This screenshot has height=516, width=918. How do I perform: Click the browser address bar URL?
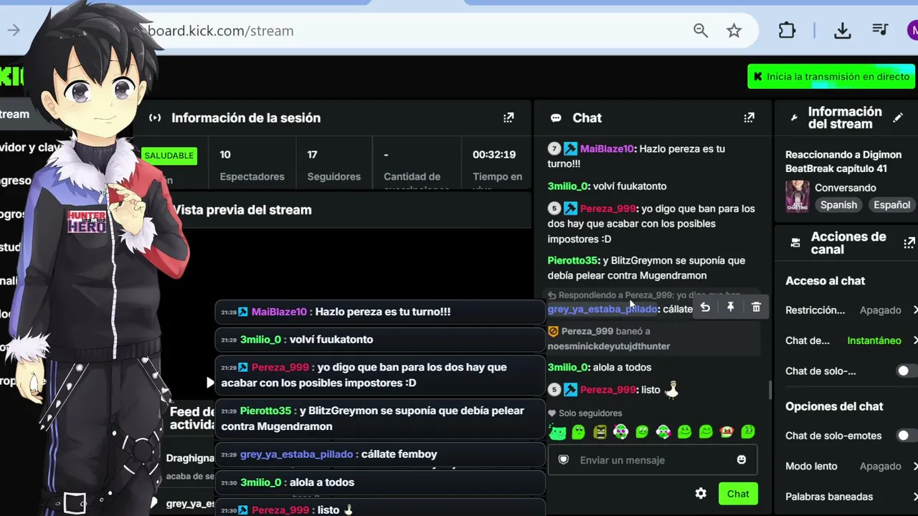pos(221,31)
